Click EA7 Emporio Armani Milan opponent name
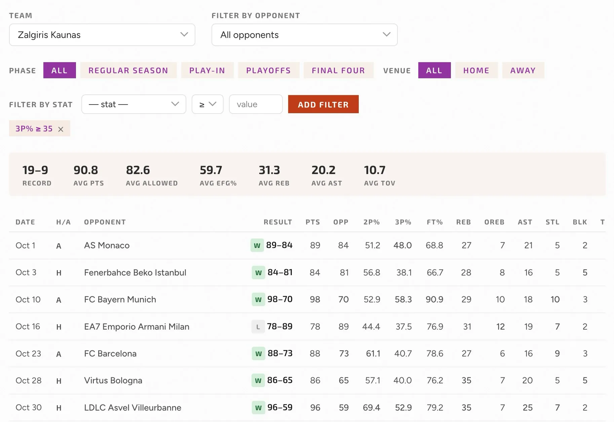 (137, 327)
